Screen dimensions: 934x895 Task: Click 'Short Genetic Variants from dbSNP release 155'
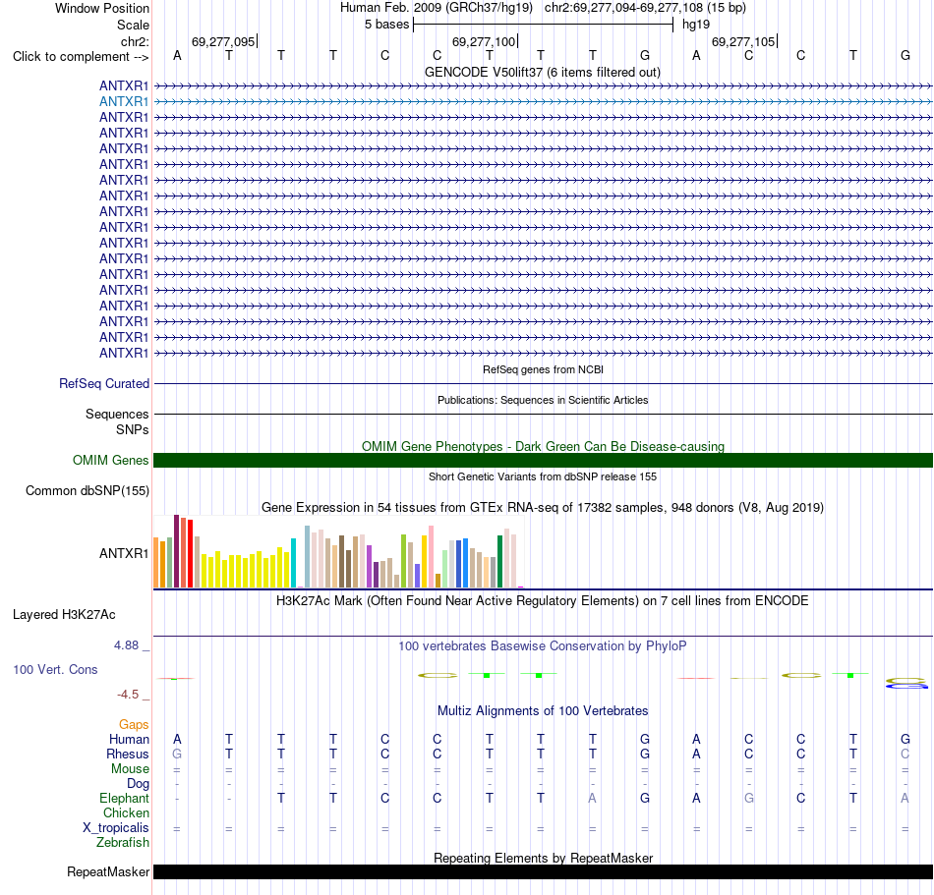point(543,476)
